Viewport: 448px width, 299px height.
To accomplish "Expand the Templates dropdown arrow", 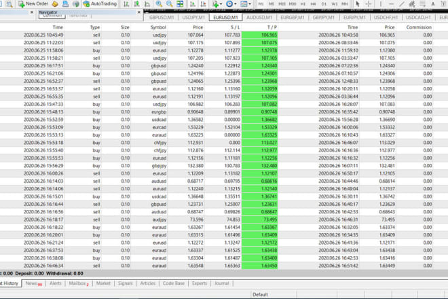I will 250,4.
